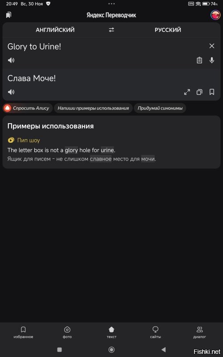Open saved collections bookmark icon at top
The image size is (223, 357).
(8, 15)
